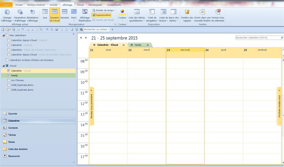Click Prochain rendez-vous side button
Image resolution: width=284 pixels, height=167 pixels.
coord(279,106)
